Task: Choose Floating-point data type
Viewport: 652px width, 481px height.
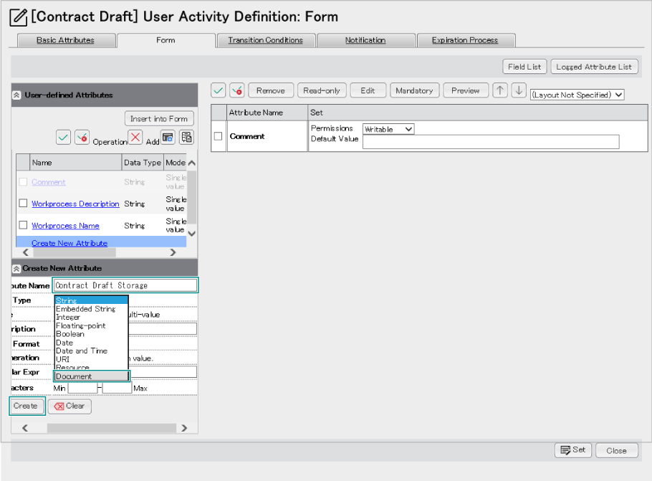Action: [92, 325]
